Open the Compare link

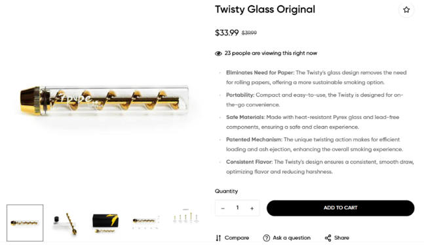(x=237, y=238)
